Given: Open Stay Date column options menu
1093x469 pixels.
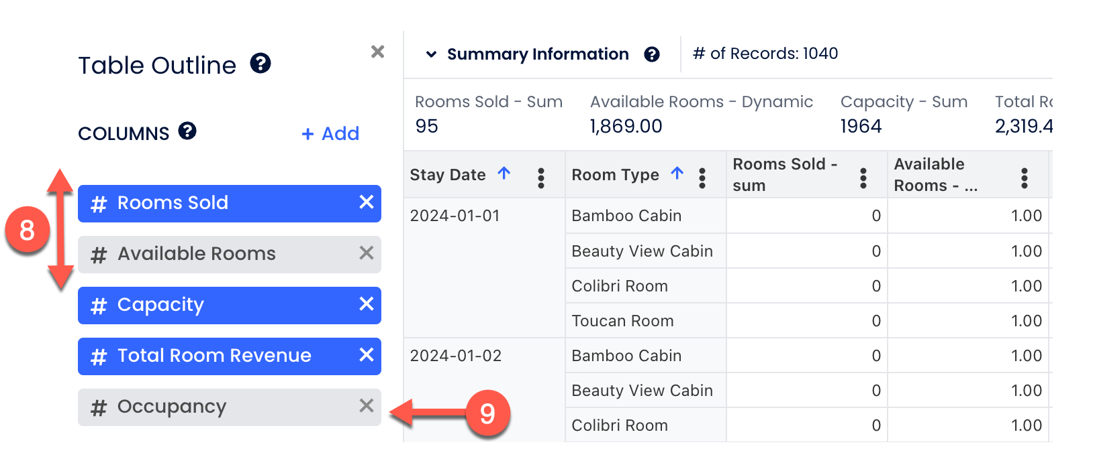Looking at the screenshot, I should [541, 178].
